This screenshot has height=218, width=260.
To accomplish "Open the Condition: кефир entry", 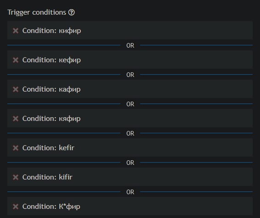I will click(x=130, y=60).
